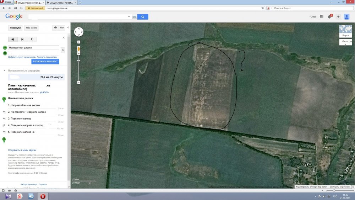
Task: Open the notifications bell
Action: [329, 17]
